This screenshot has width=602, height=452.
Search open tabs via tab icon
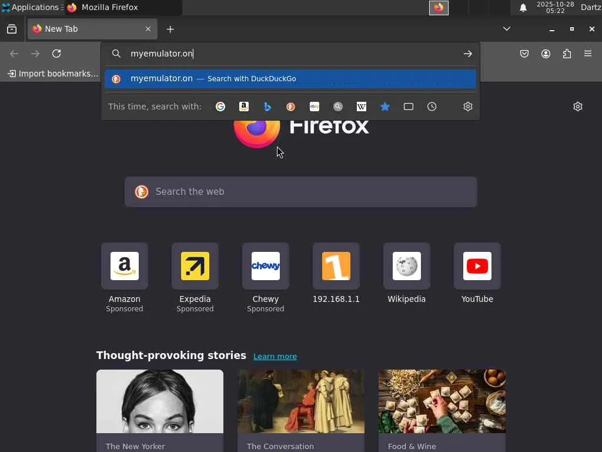pyautogui.click(x=409, y=107)
